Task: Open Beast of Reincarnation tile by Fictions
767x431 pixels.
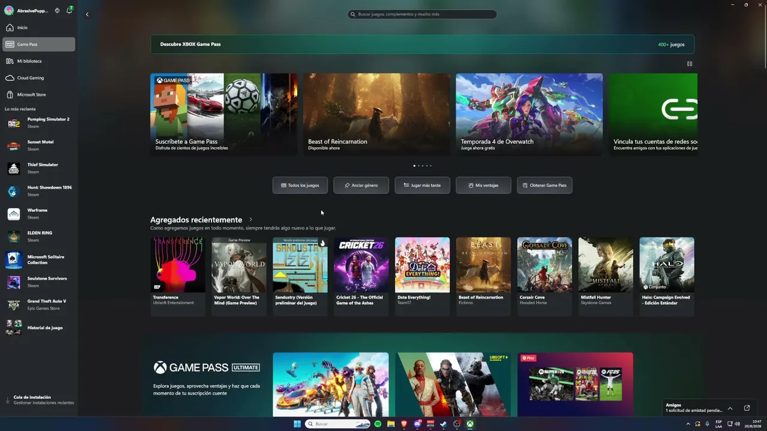Action: pos(484,276)
